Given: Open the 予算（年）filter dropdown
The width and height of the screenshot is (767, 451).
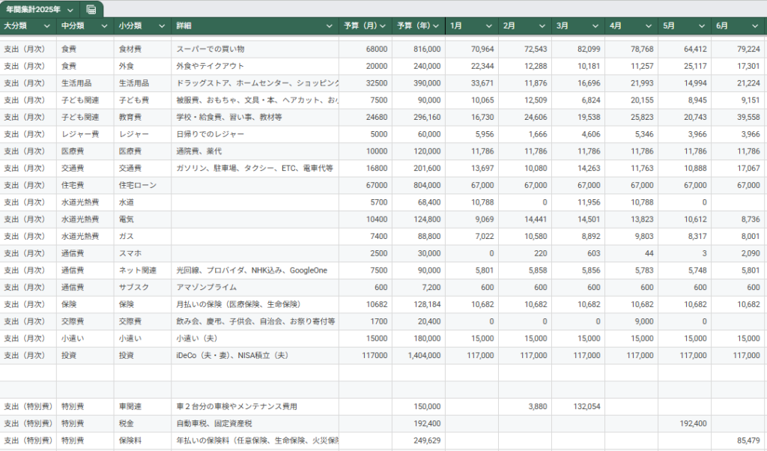Looking at the screenshot, I should (434, 25).
